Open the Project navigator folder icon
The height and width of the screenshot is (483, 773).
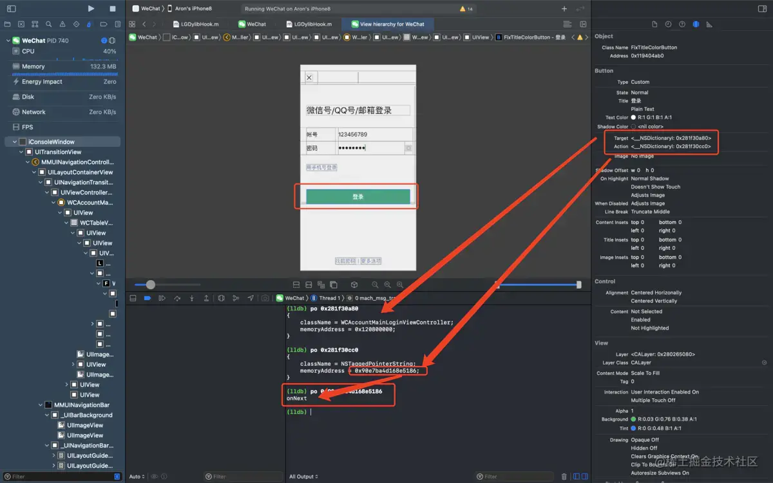[x=8, y=24]
